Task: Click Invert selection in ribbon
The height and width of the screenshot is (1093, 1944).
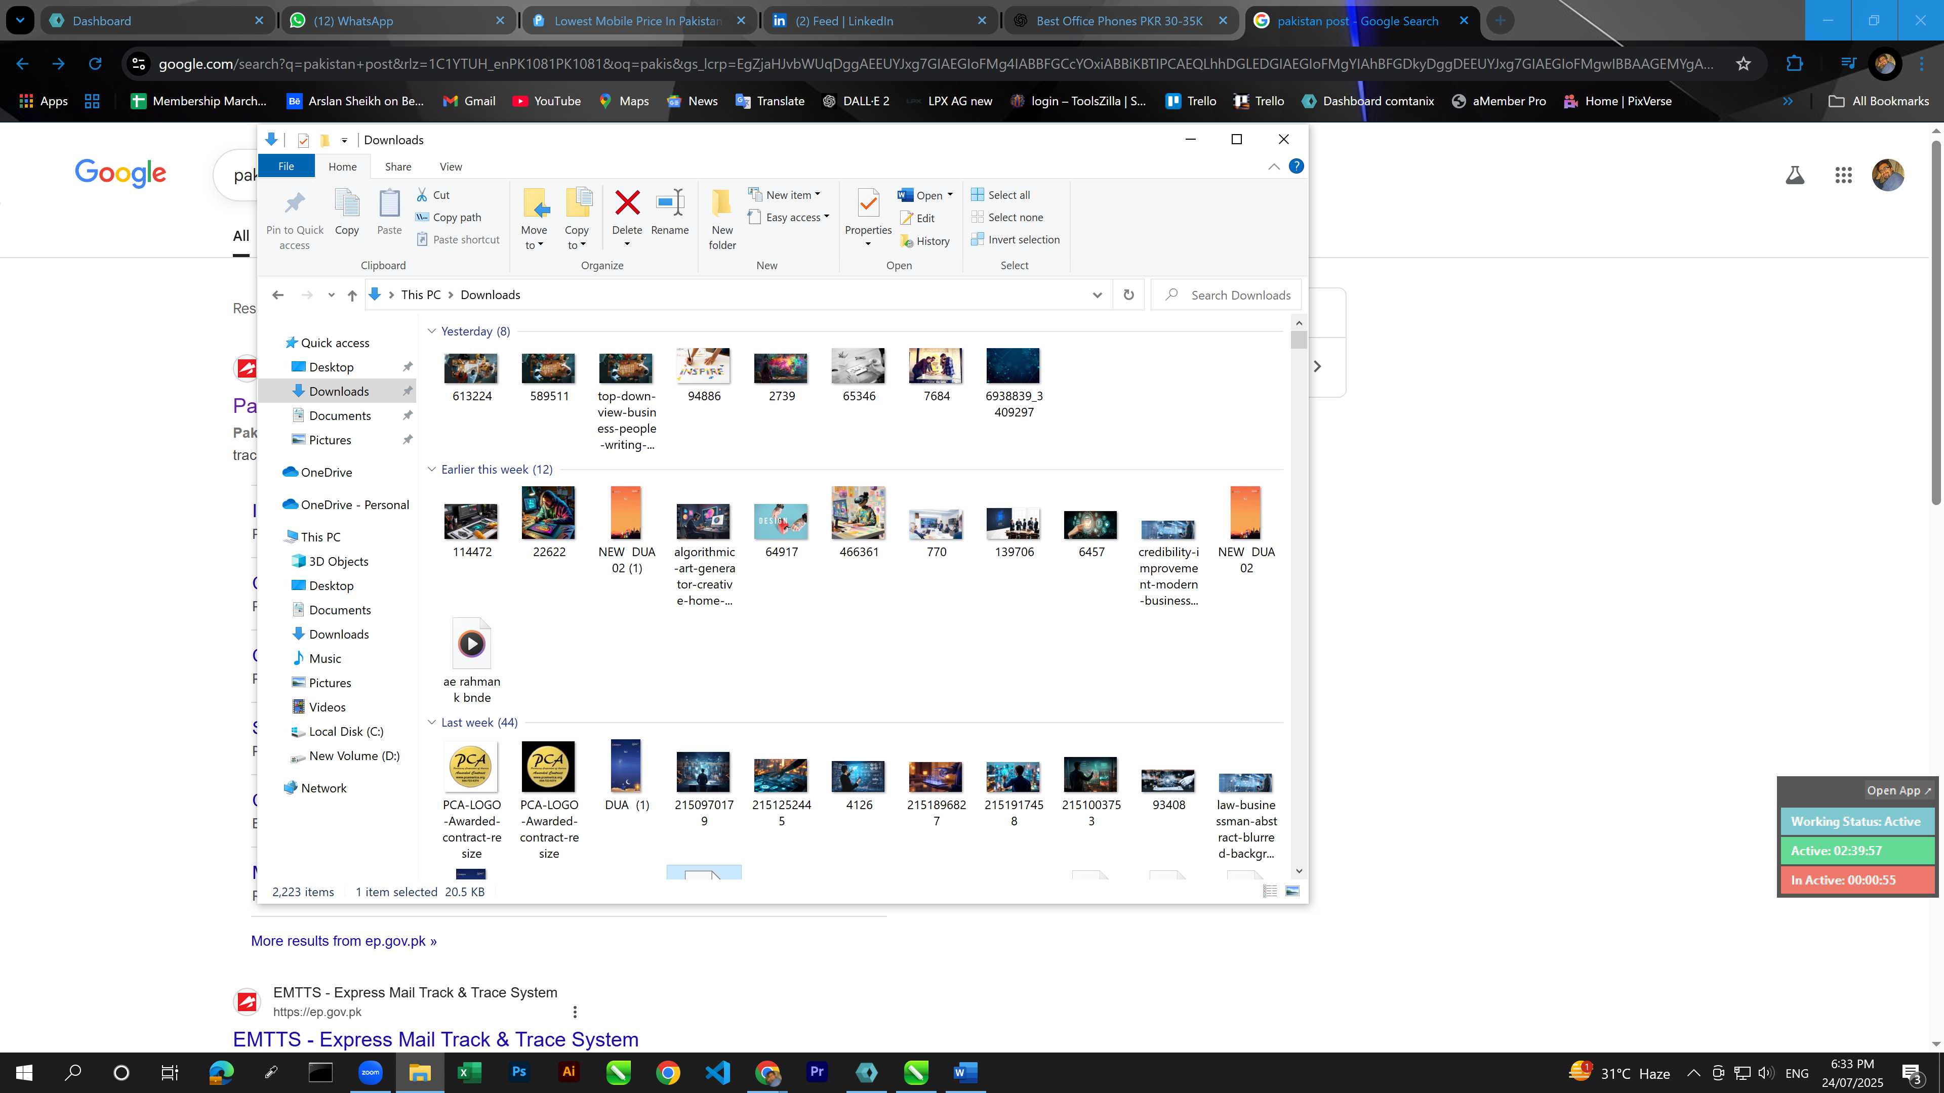Action: [1015, 239]
